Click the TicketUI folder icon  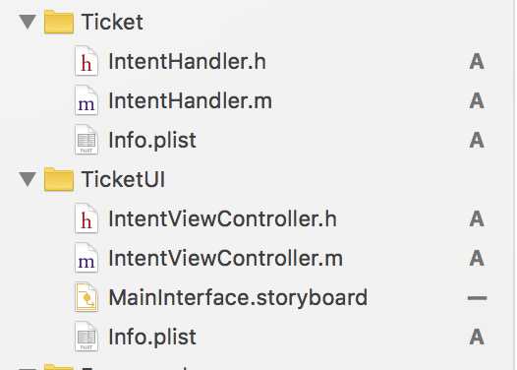point(59,179)
